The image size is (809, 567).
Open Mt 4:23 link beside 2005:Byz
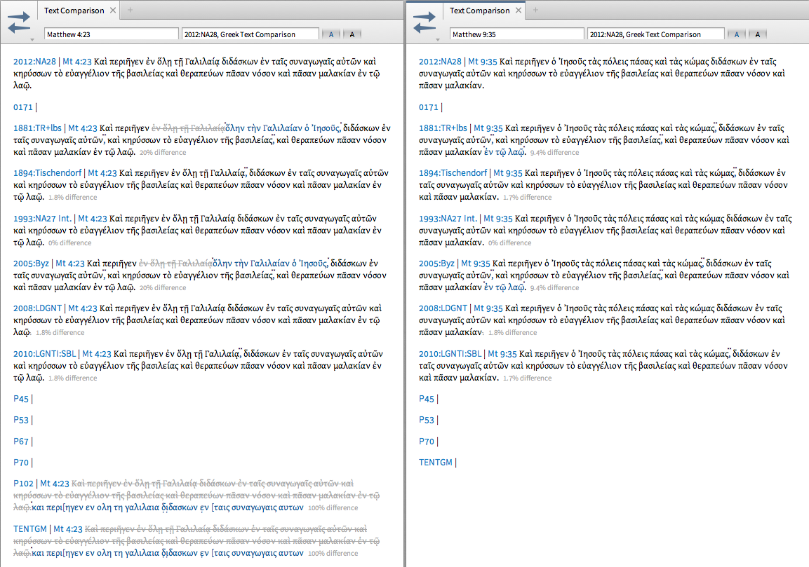[x=69, y=264]
